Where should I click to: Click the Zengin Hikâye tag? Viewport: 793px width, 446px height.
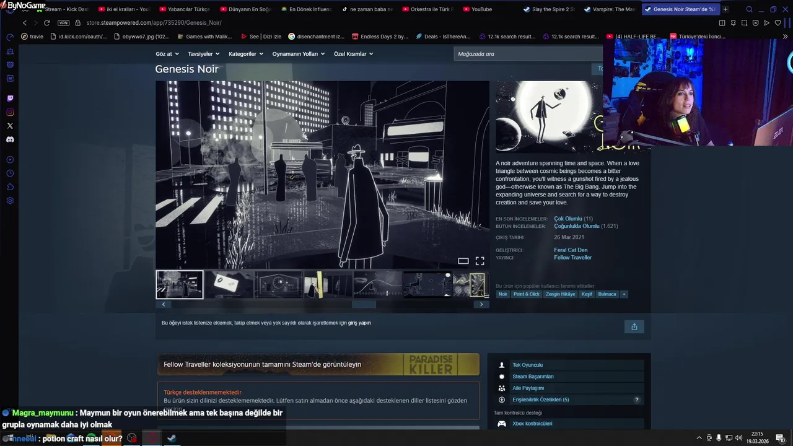[x=560, y=294]
